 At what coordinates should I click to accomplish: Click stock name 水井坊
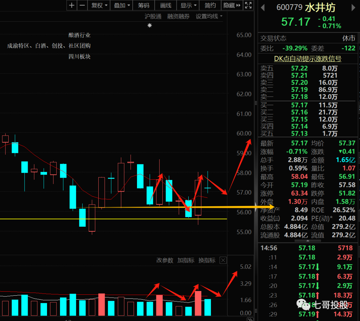point(320,8)
